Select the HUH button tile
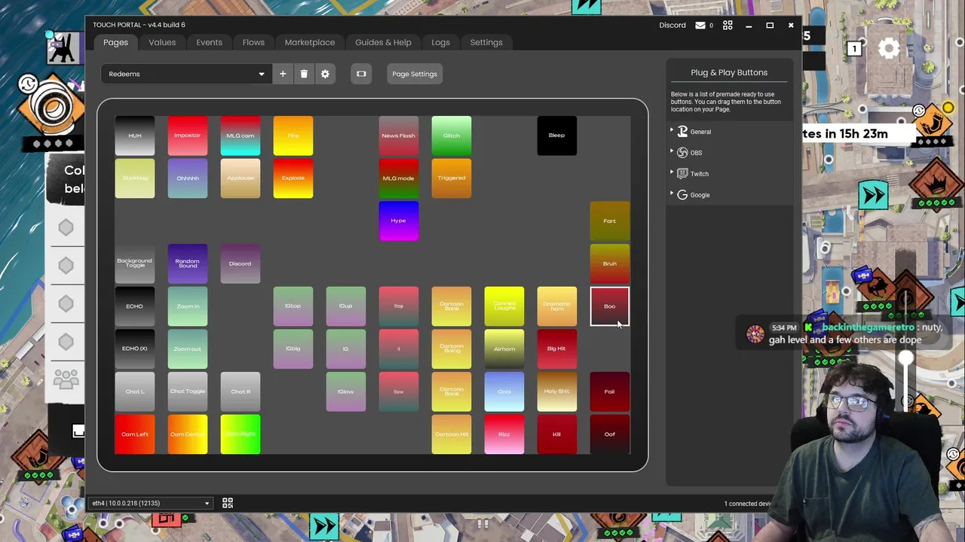The height and width of the screenshot is (542, 965). 135,135
